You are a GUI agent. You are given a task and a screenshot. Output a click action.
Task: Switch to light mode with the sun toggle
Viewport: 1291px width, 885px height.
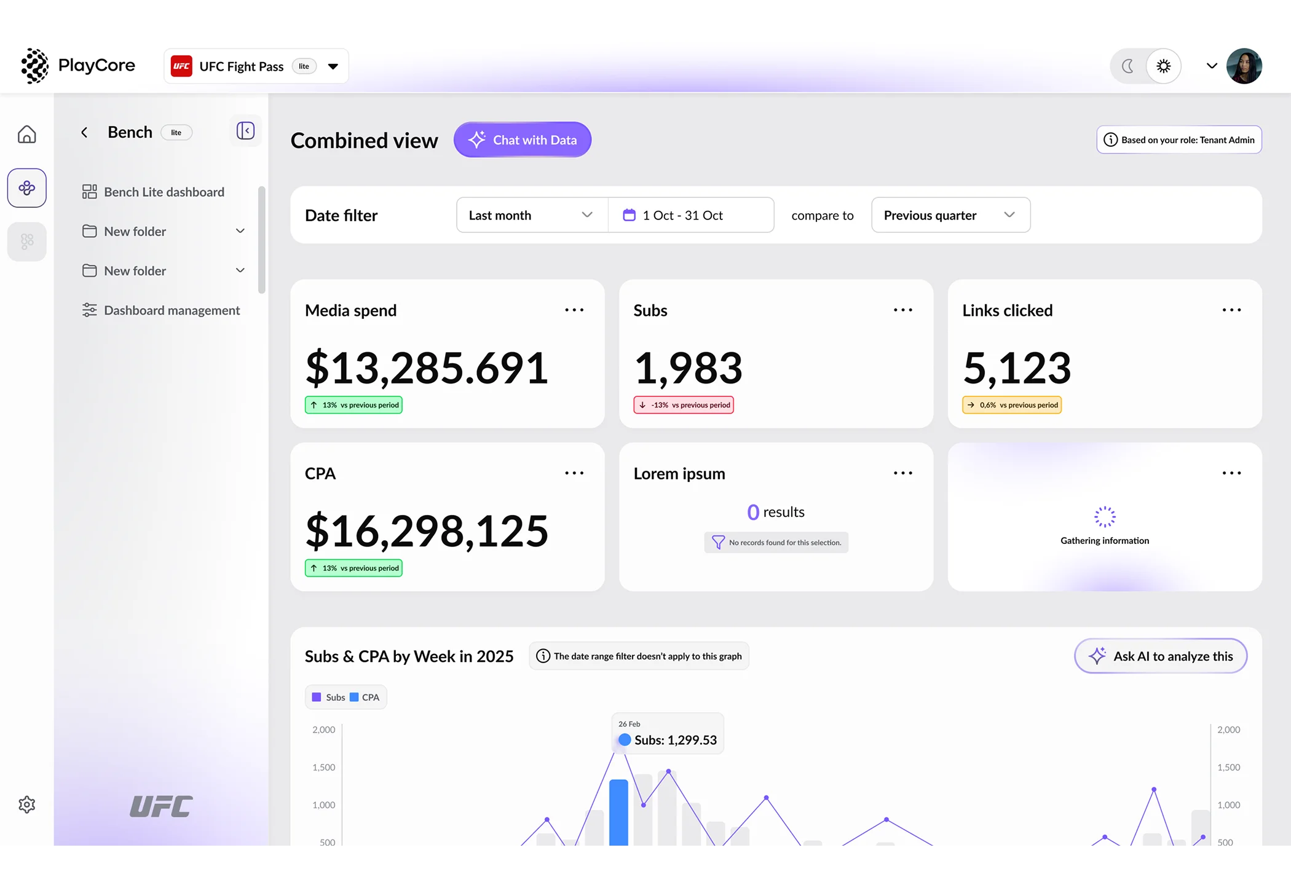(1163, 66)
